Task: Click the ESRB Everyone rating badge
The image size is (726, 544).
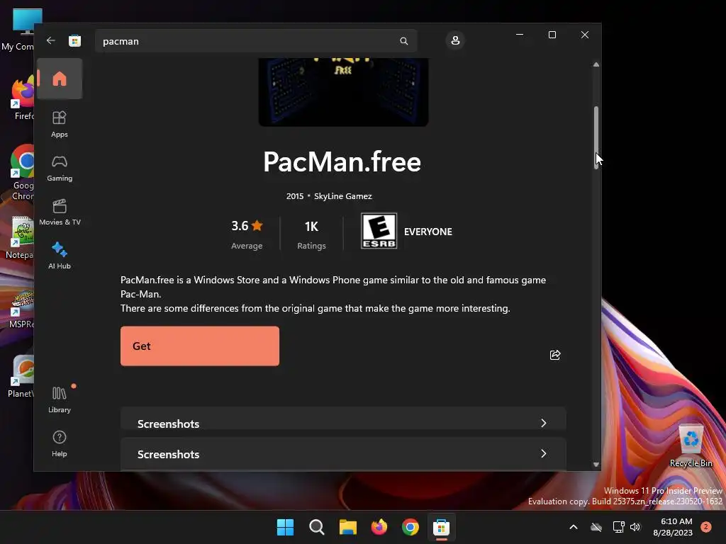Action: [x=379, y=231]
